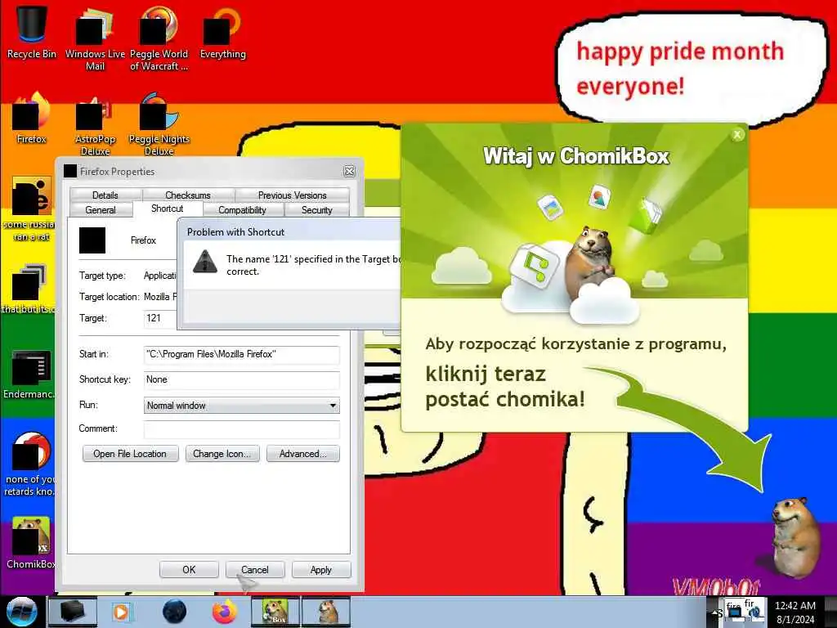Viewport: 837px width, 628px height.
Task: Click Cancel in Firefox Properties
Action: point(255,569)
